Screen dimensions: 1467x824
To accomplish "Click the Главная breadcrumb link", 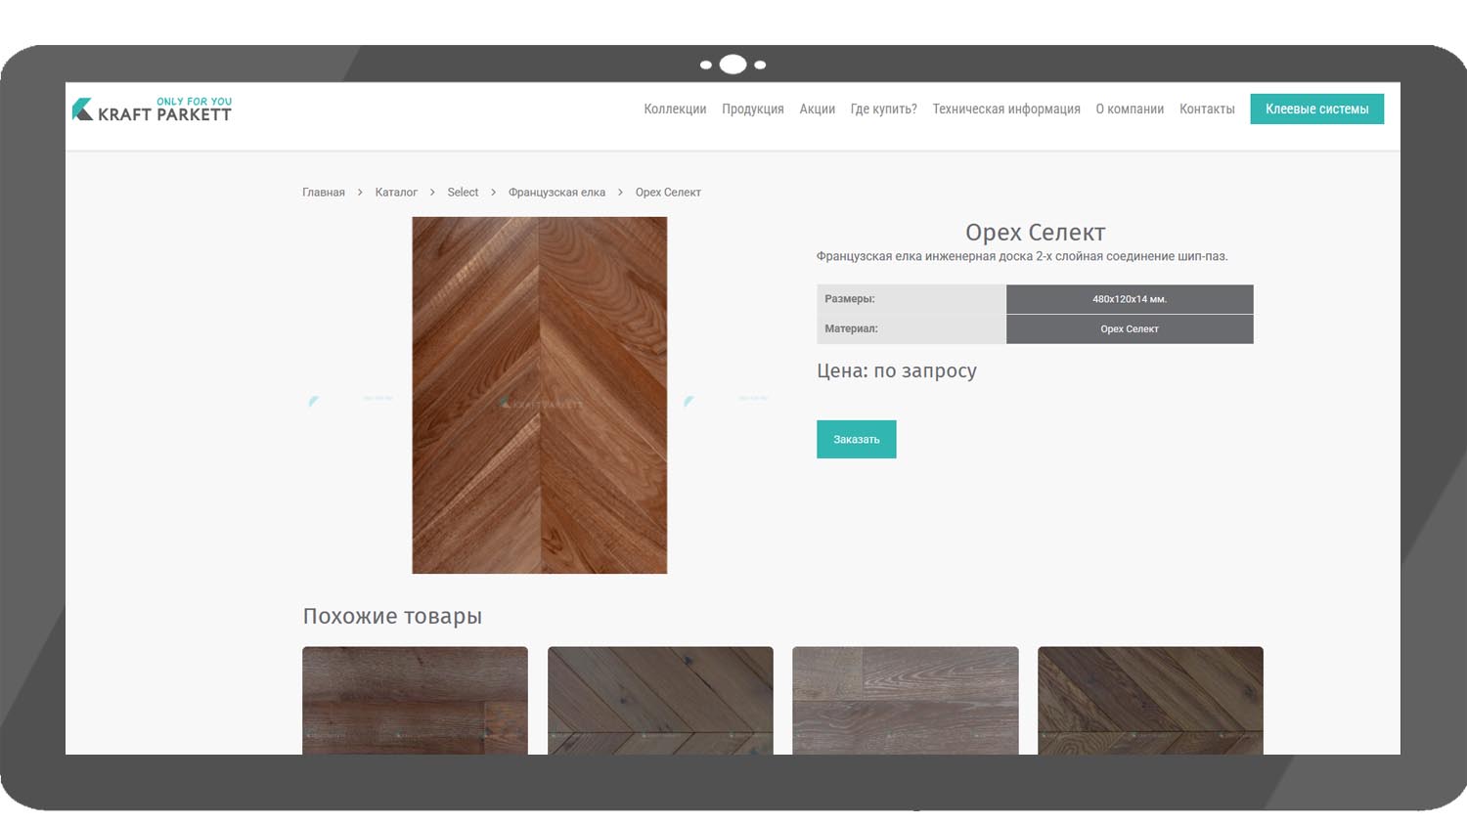I will (x=324, y=193).
